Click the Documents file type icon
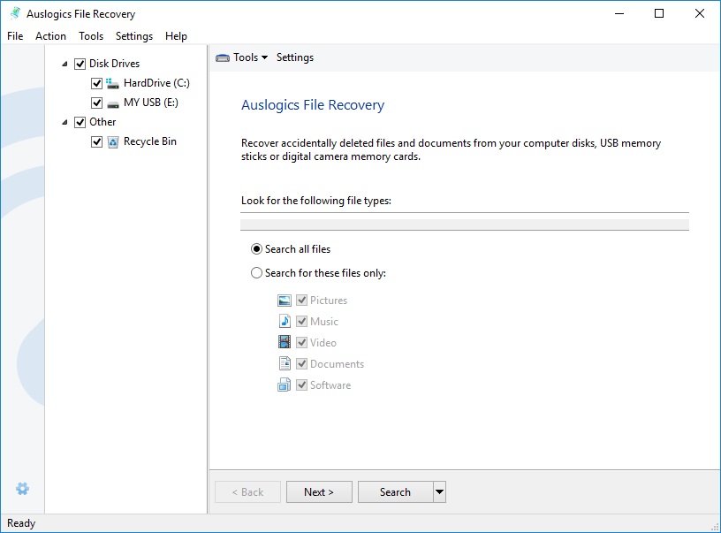721x533 pixels. 285,363
